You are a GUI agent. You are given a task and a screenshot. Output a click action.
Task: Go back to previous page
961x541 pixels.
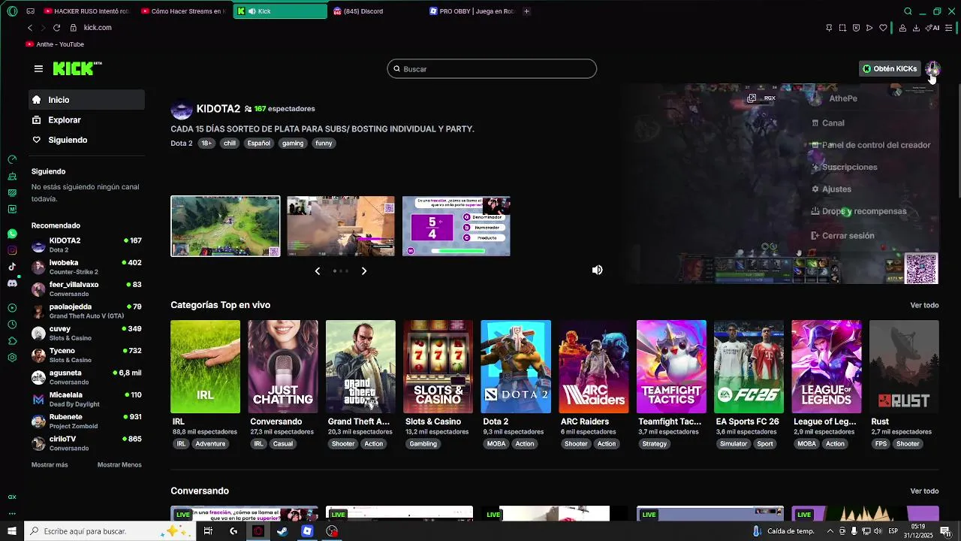pos(30,28)
